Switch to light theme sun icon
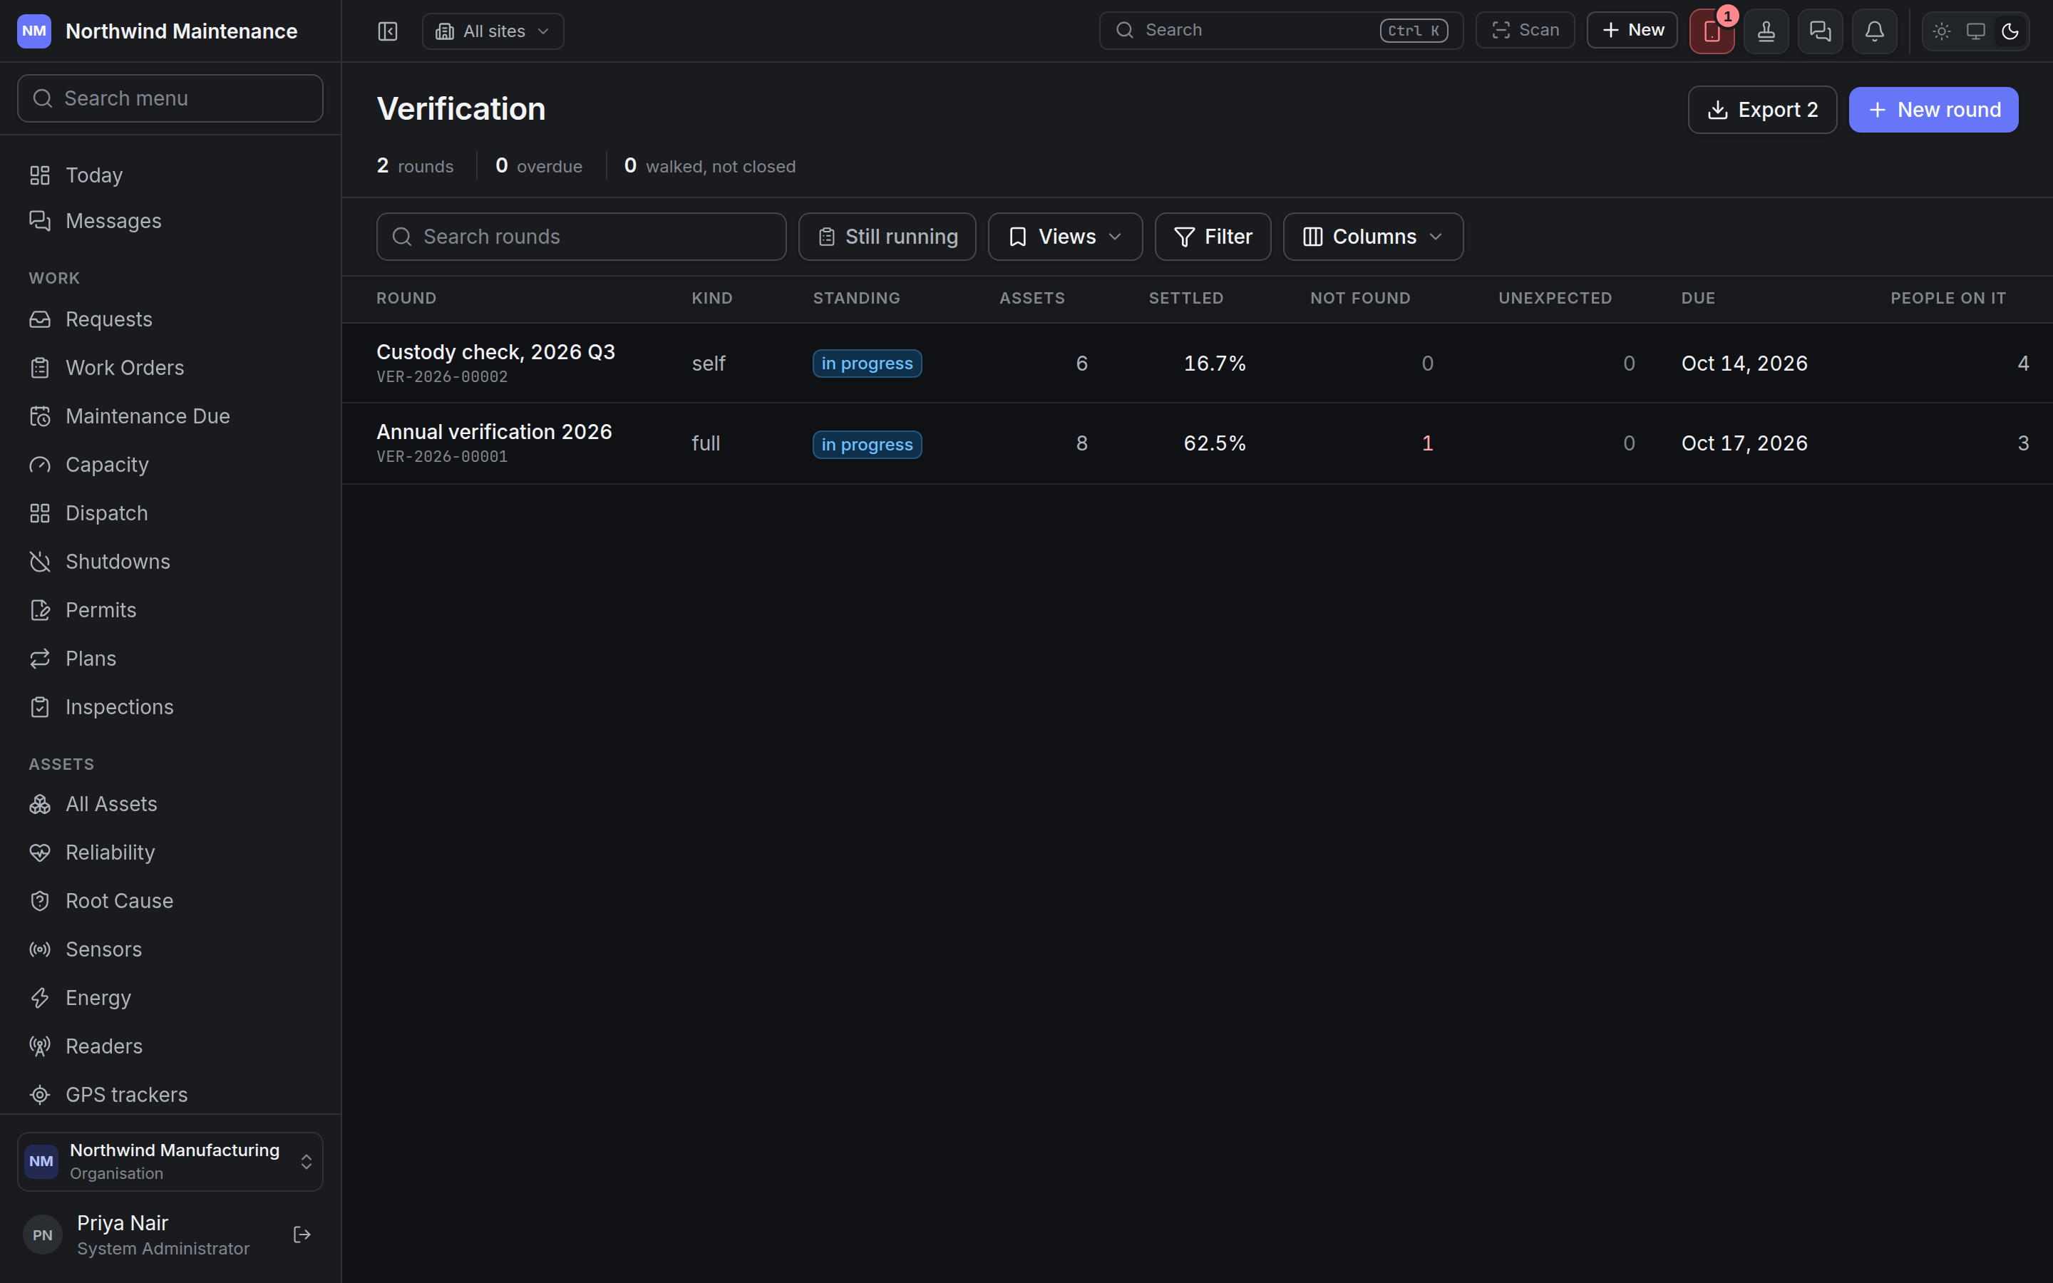 (x=1942, y=31)
